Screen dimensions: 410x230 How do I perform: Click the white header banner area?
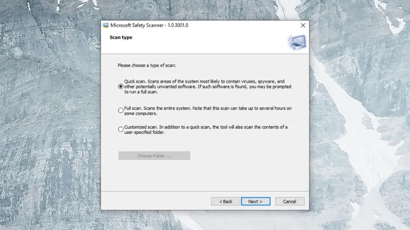pyautogui.click(x=205, y=43)
